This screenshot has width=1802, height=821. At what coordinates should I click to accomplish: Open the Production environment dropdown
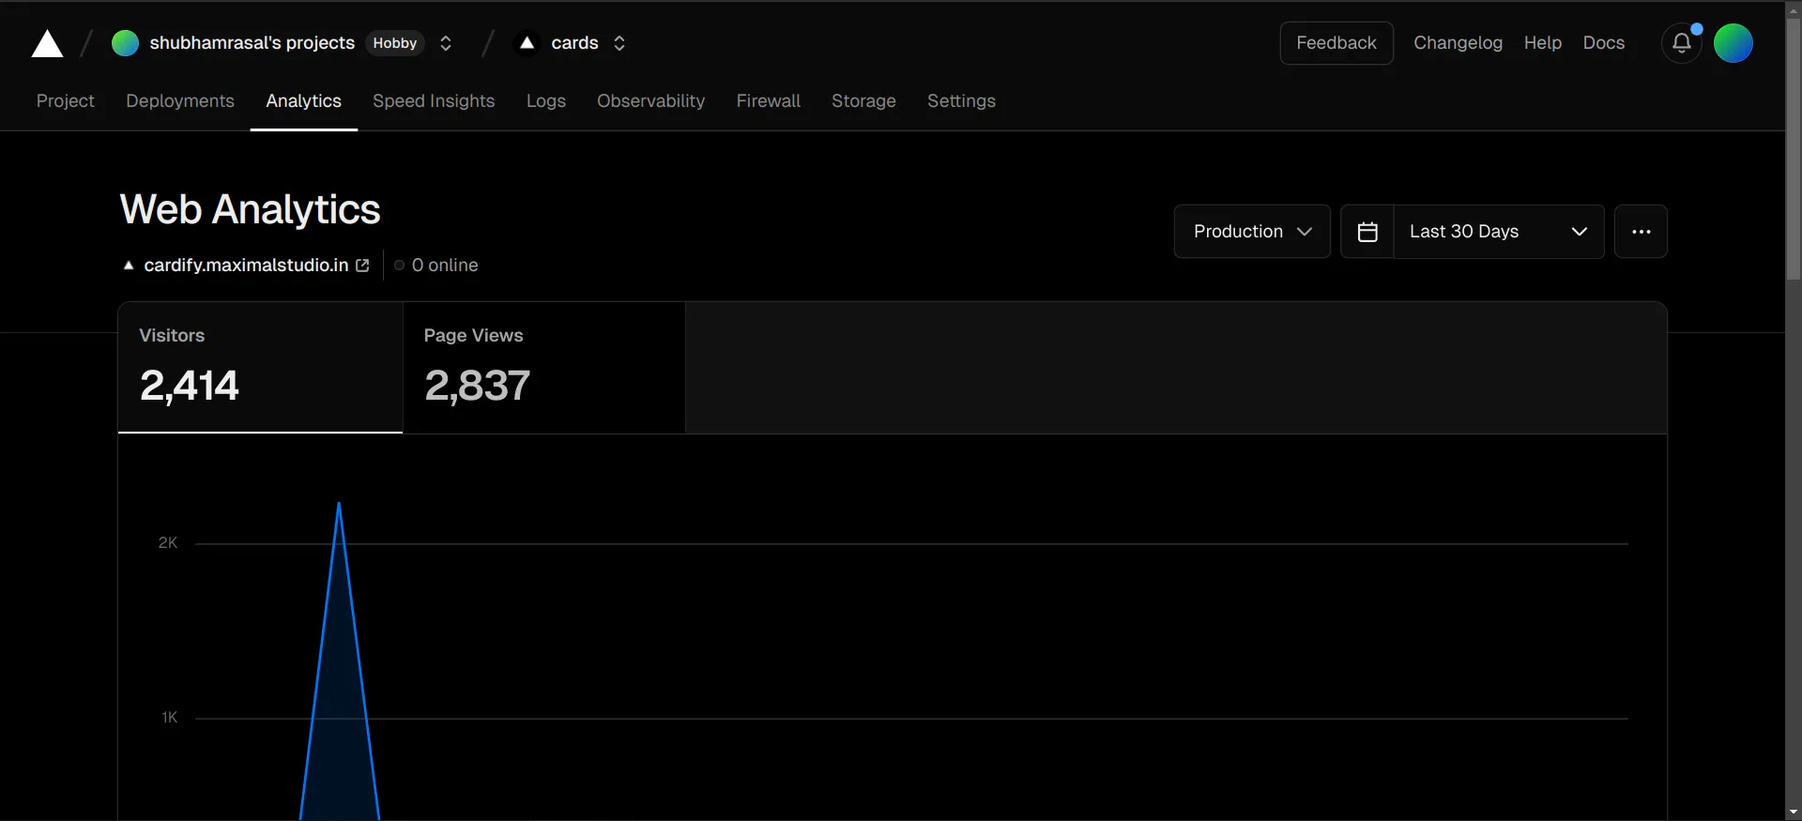1251,232
